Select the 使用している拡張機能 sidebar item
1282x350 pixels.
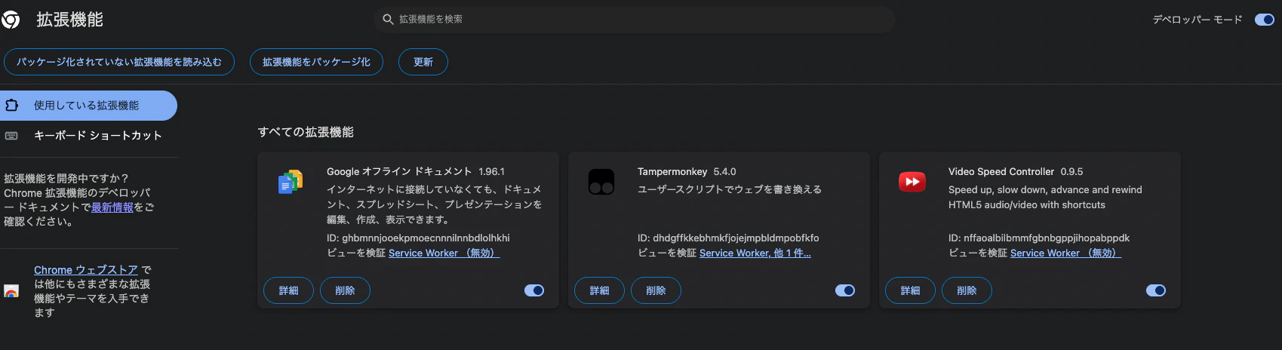click(88, 106)
